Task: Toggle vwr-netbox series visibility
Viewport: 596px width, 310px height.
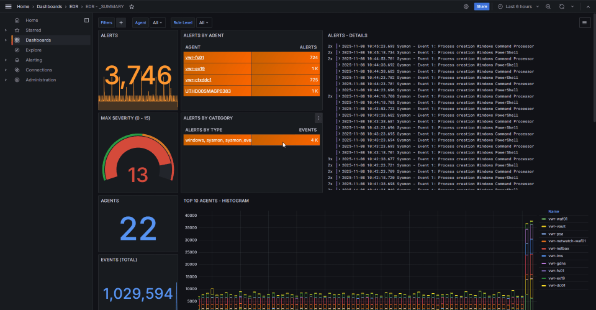Action: (559, 248)
